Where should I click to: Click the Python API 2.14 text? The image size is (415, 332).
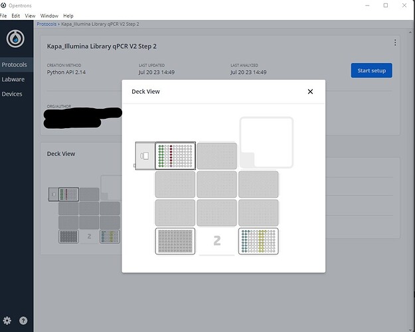pyautogui.click(x=66, y=72)
